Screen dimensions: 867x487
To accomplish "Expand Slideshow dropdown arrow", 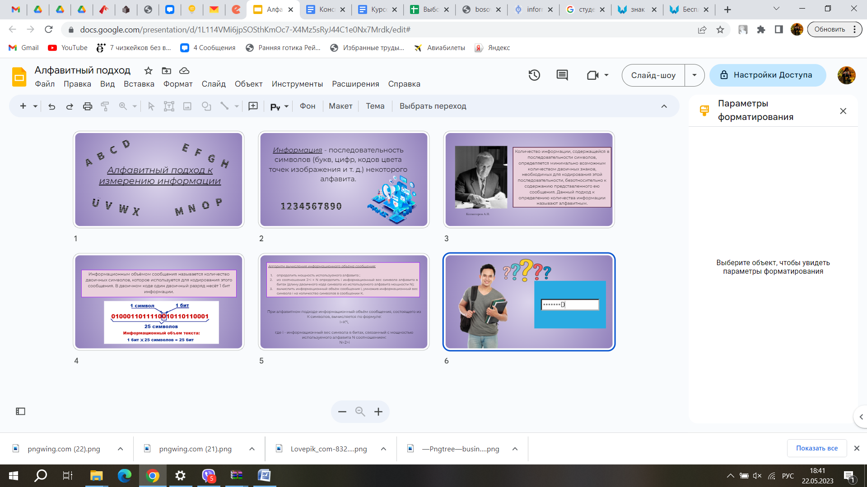I will coord(695,75).
